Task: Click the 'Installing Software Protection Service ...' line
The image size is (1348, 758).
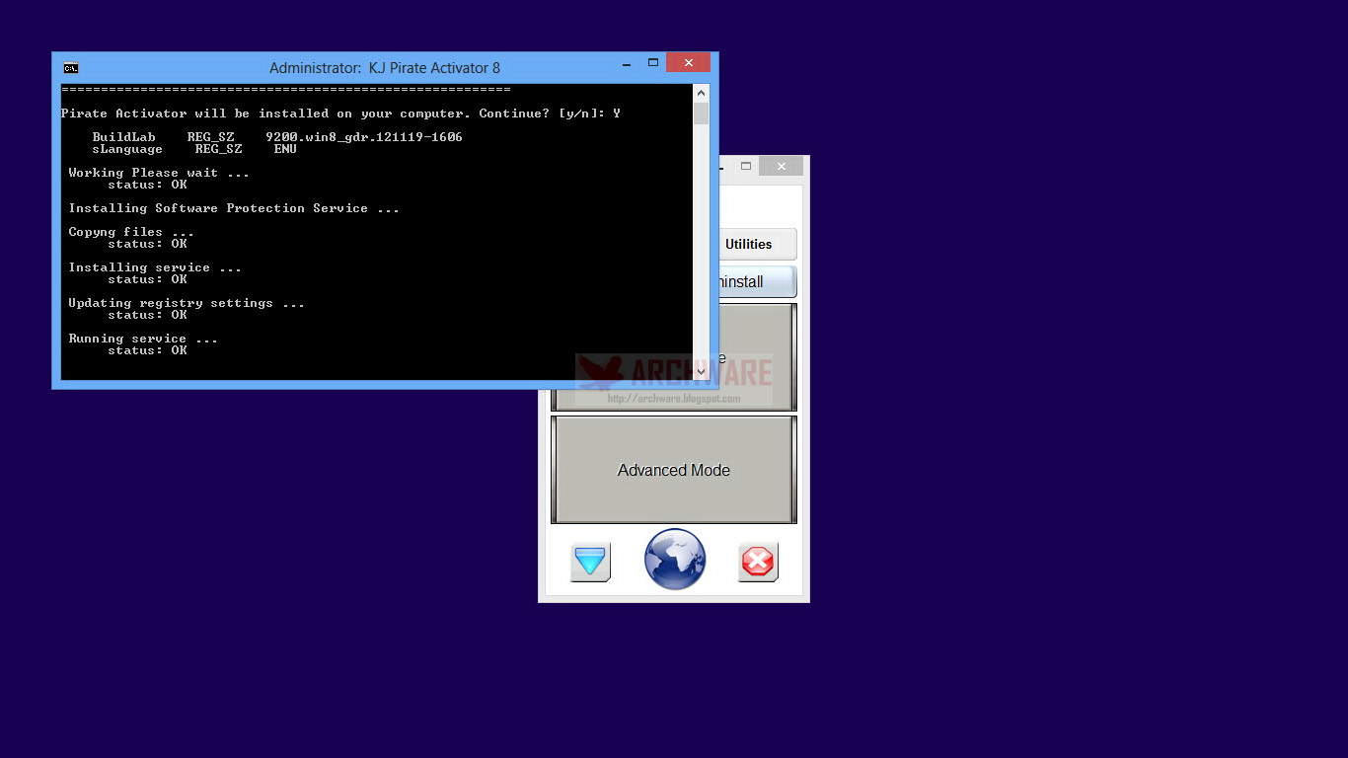Action: (x=234, y=208)
